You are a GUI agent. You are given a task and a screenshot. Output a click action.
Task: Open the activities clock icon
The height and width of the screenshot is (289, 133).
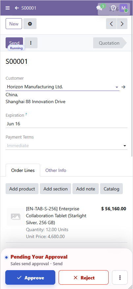114,8
